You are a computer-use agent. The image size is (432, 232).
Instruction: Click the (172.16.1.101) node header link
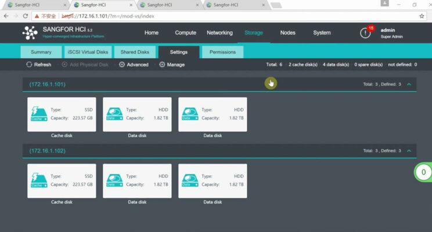[48, 84]
